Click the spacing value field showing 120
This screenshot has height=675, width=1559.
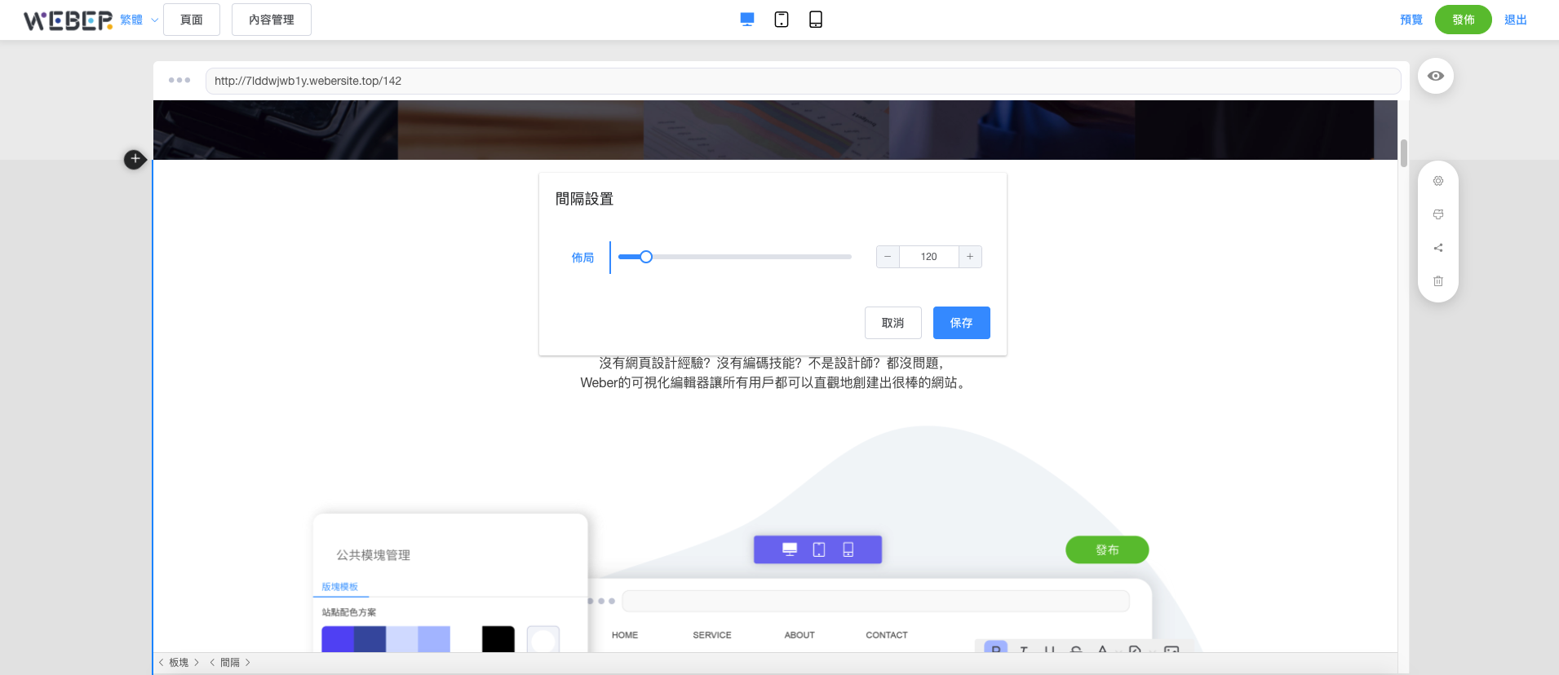click(x=928, y=257)
